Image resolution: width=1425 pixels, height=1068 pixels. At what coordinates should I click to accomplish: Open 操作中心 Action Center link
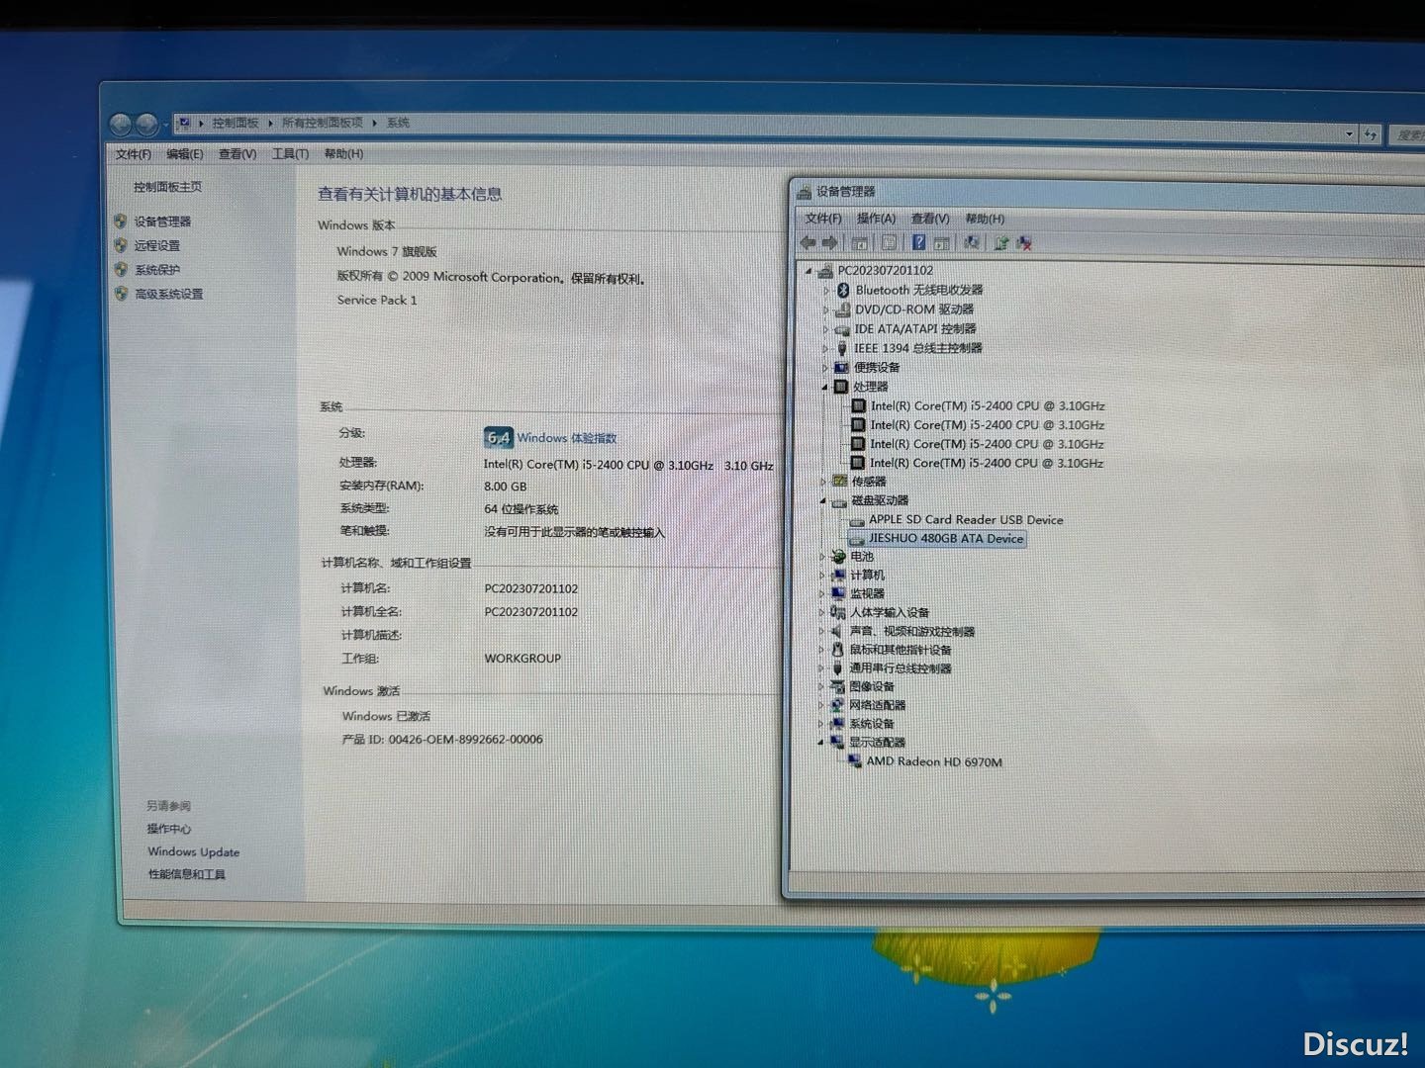[x=169, y=829]
